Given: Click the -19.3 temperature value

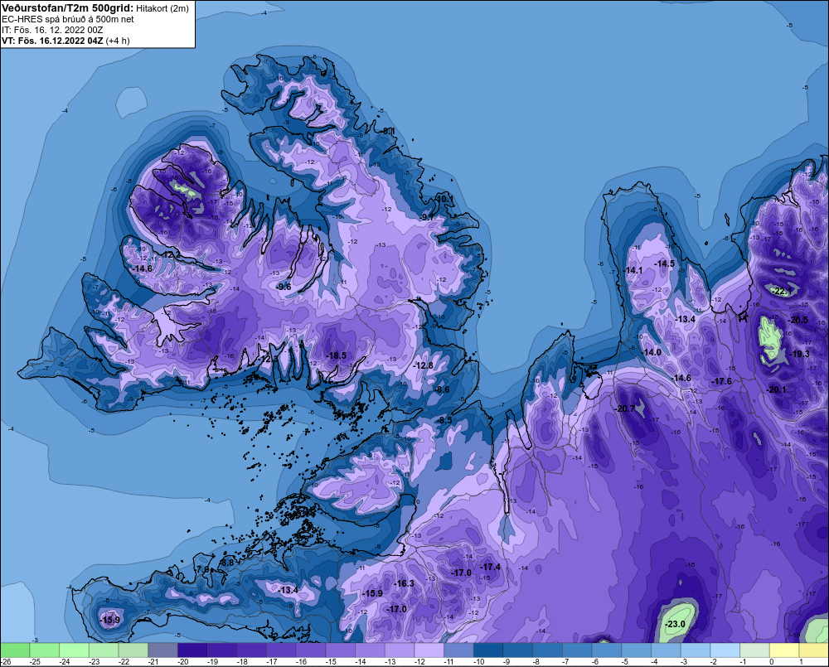Looking at the screenshot, I should point(799,354).
